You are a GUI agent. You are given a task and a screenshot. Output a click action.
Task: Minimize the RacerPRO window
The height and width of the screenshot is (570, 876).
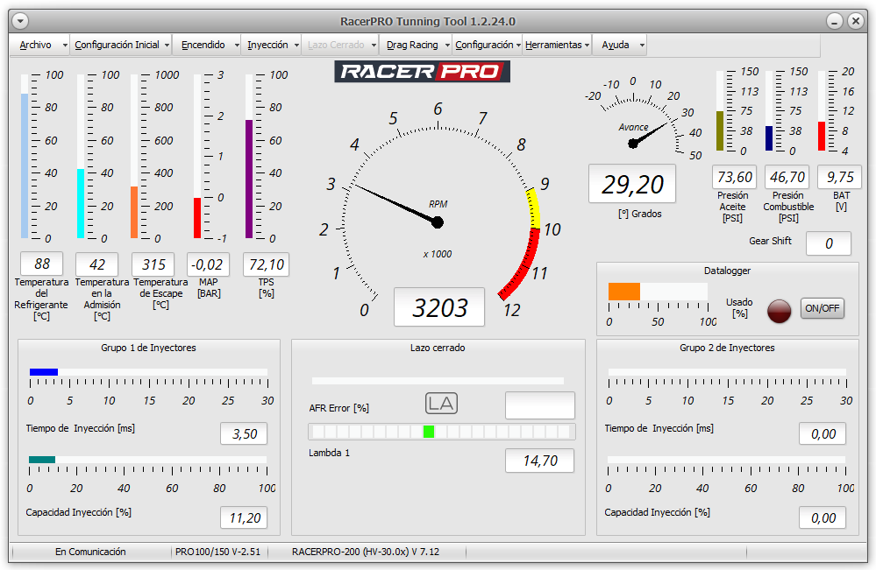(835, 21)
